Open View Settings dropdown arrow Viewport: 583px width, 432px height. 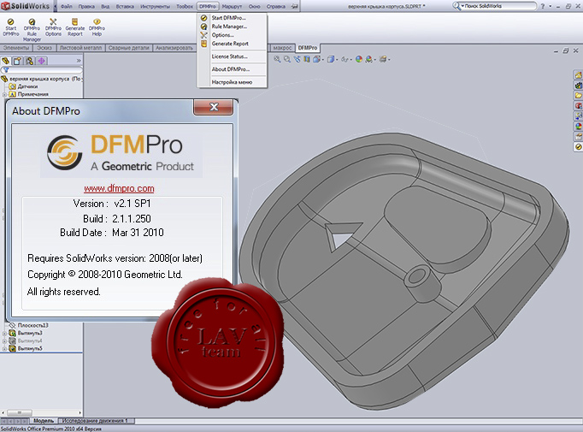pyautogui.click(x=389, y=60)
